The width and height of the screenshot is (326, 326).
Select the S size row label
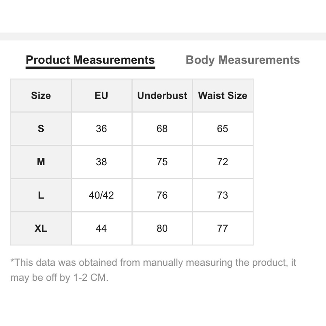coord(41,129)
